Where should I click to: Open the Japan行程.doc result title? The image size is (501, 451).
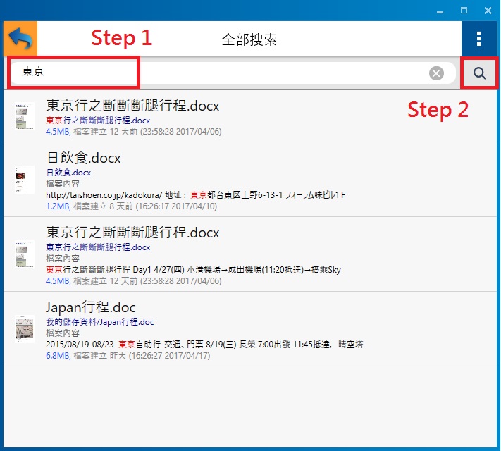[91, 307]
